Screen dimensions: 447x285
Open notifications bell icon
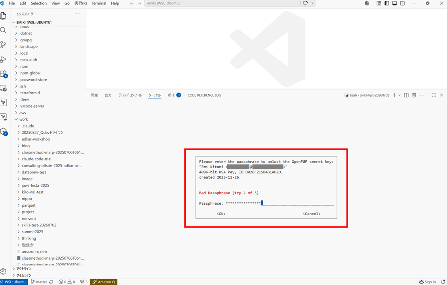coord(443,282)
